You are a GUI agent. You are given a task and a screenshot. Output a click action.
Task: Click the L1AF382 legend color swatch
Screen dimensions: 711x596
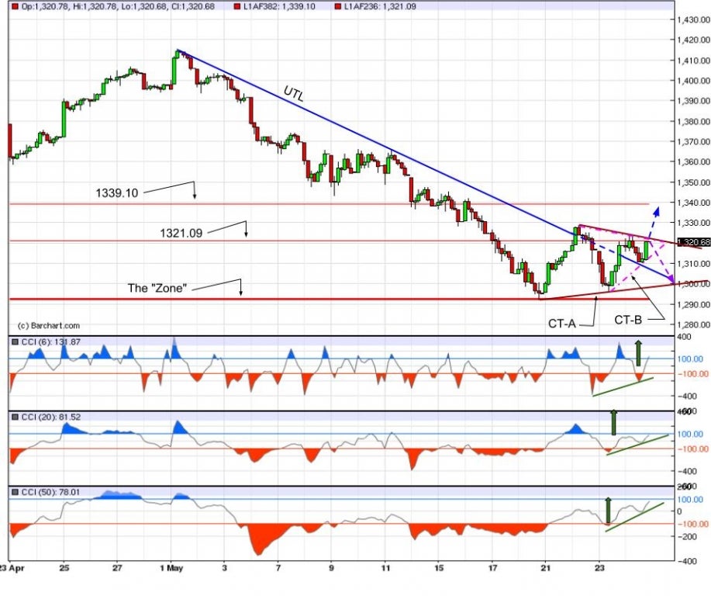click(x=237, y=7)
